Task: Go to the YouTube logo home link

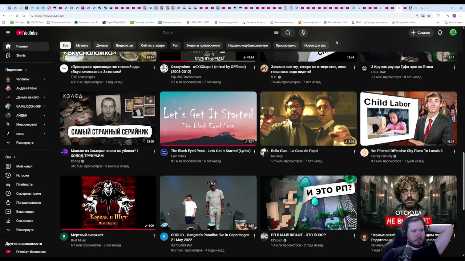Action: (x=27, y=33)
